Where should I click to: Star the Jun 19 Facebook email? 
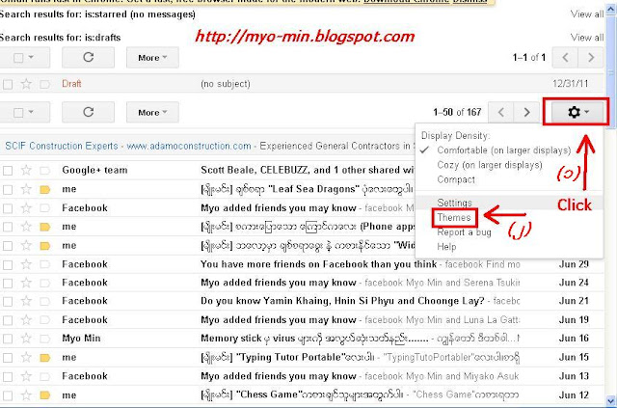[26, 319]
